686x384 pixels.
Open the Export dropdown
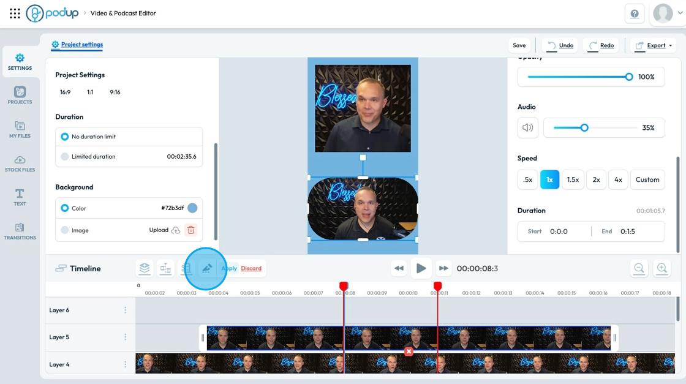(653, 45)
